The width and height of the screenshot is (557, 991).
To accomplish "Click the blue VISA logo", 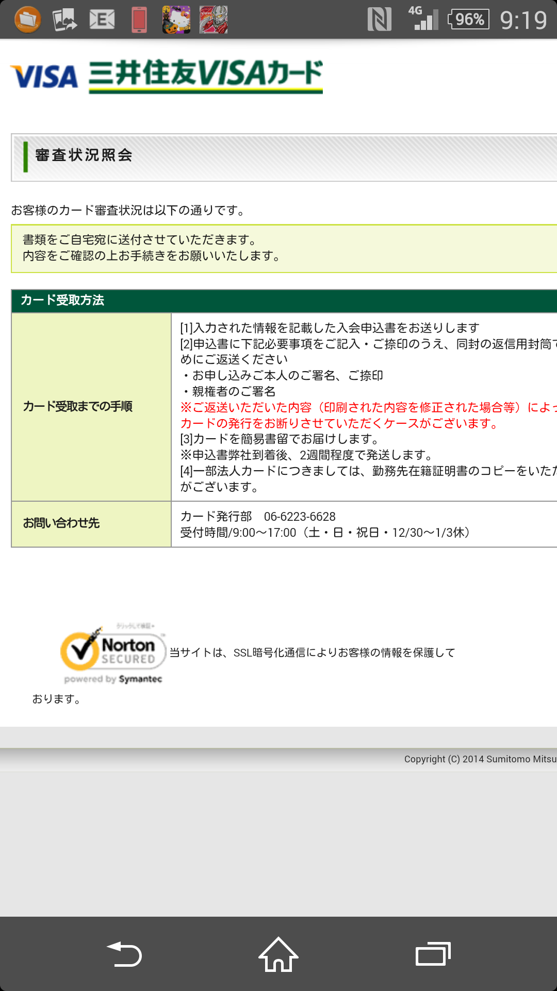I will tap(44, 77).
